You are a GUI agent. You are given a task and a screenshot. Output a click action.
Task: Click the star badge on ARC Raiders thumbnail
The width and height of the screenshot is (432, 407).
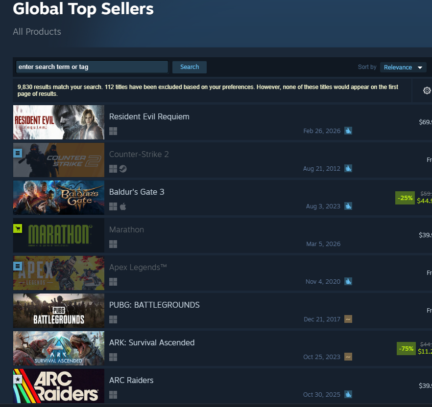click(x=18, y=379)
